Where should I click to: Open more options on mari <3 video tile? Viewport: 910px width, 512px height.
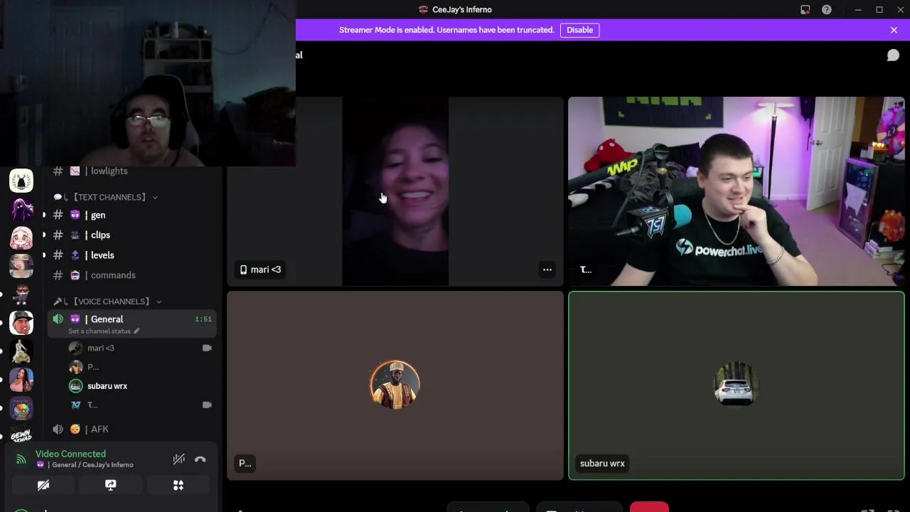[547, 270]
